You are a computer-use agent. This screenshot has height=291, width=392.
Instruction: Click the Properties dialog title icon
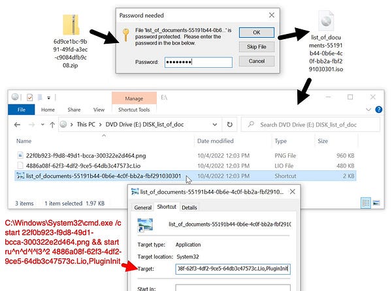pos(135,192)
